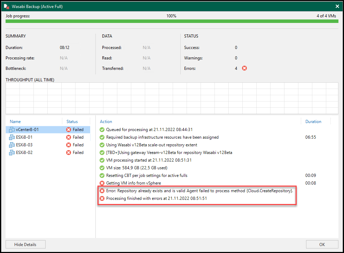The image size is (344, 253).
Task: Click the Duration column header
Action: [313, 122]
